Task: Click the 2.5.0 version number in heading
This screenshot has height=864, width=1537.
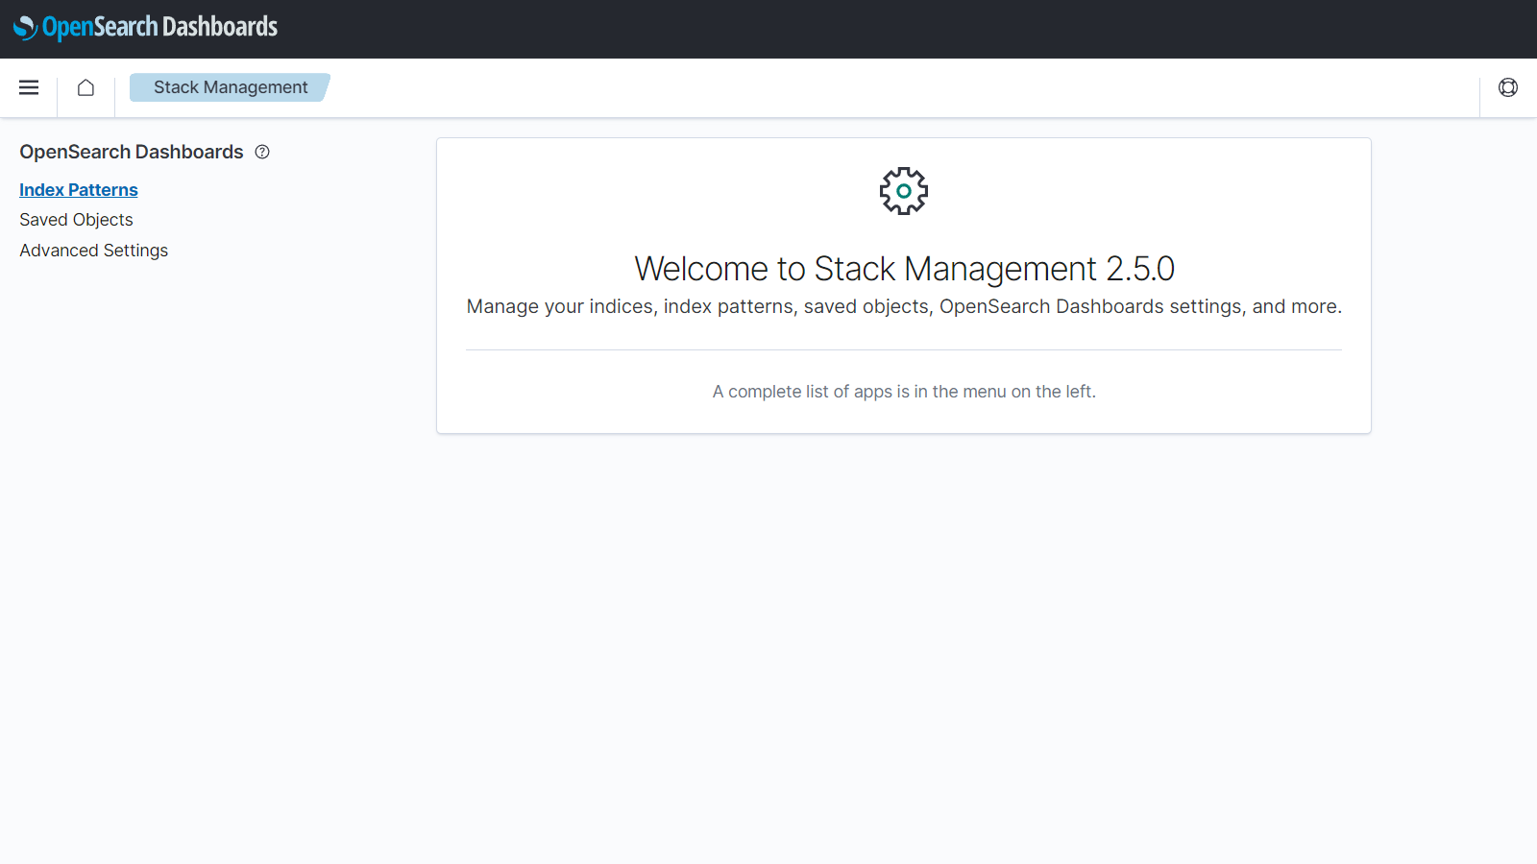Action: (1140, 269)
